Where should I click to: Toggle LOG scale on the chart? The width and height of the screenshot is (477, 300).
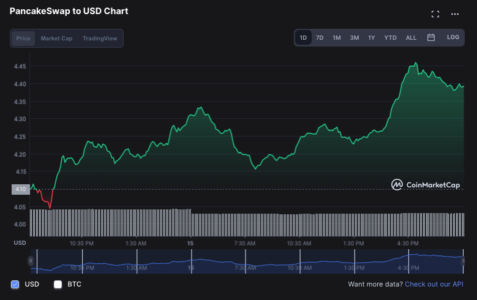click(453, 37)
